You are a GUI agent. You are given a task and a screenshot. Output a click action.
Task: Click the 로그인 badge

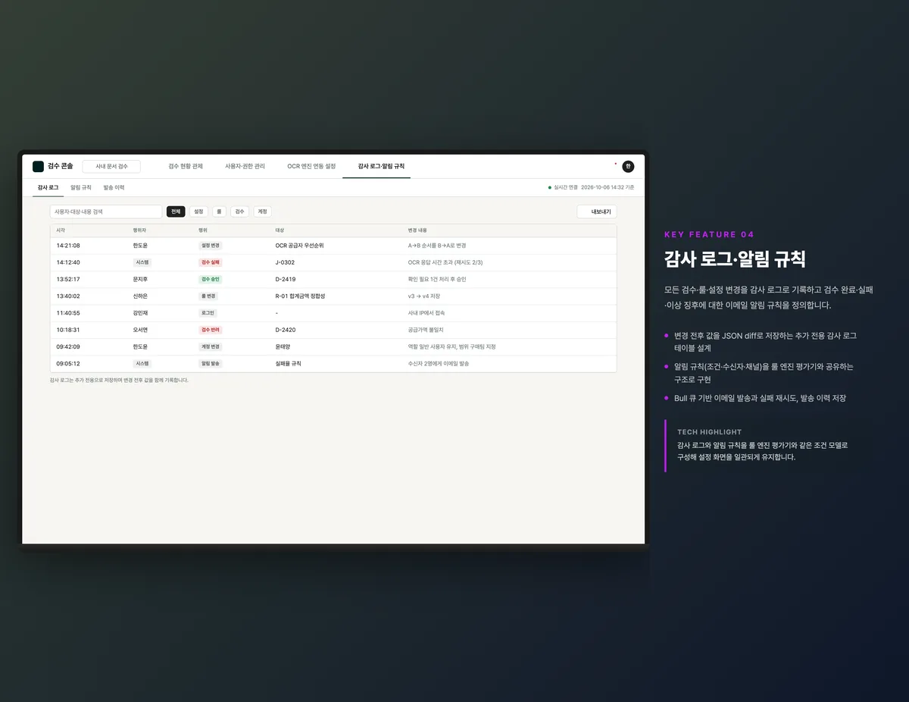[x=208, y=312]
